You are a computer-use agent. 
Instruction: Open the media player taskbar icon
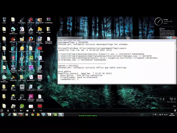click(x=27, y=114)
